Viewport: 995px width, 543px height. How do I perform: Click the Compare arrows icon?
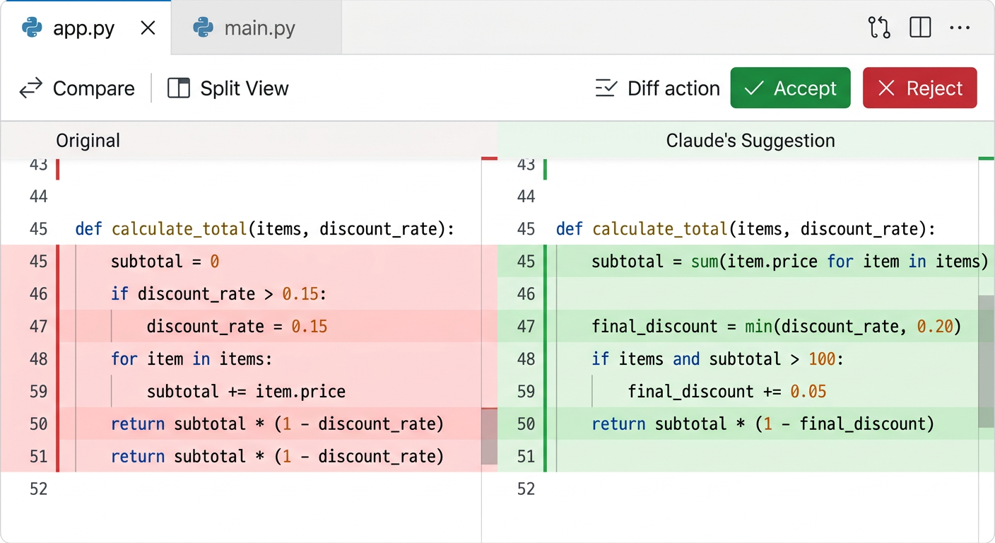(30, 88)
